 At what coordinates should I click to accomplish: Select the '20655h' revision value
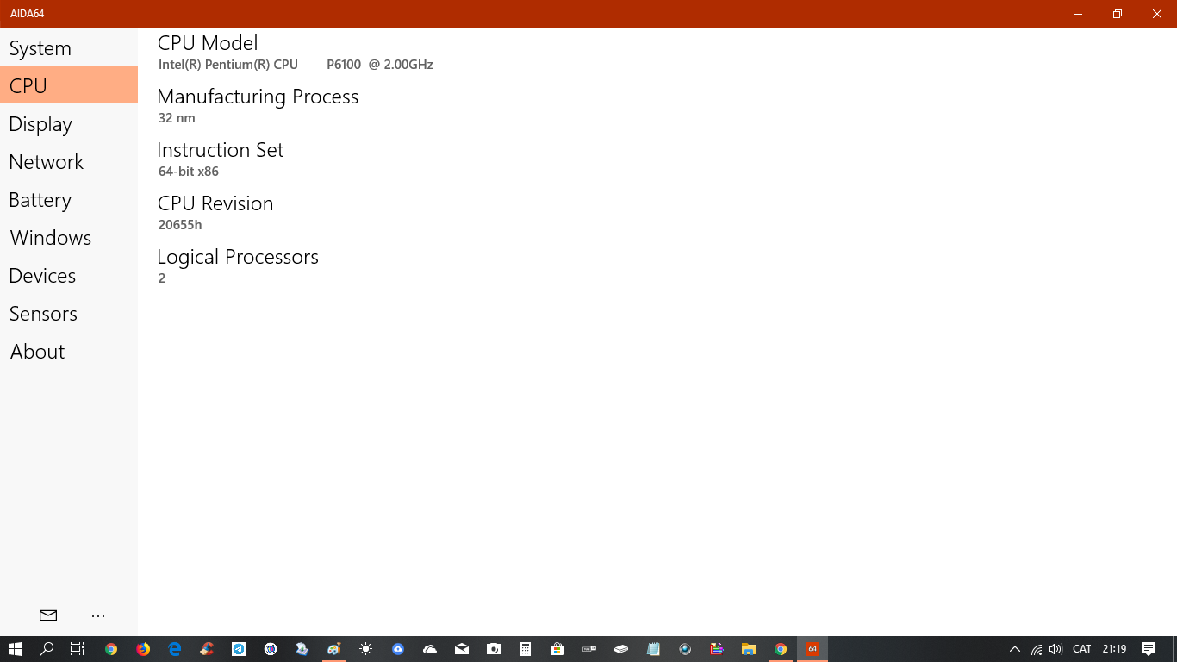pos(180,225)
